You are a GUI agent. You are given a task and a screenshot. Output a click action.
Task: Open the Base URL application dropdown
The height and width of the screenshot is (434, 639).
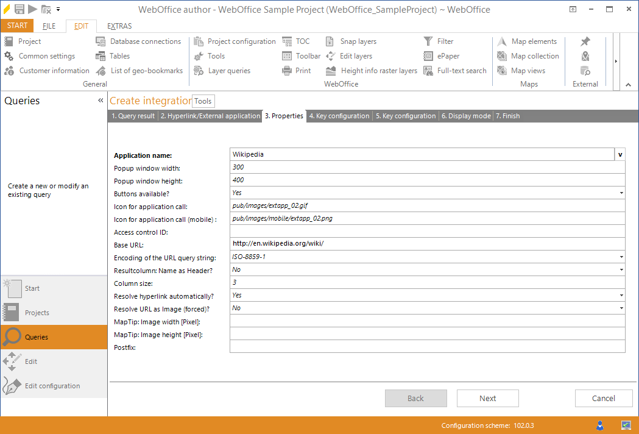pyautogui.click(x=620, y=154)
